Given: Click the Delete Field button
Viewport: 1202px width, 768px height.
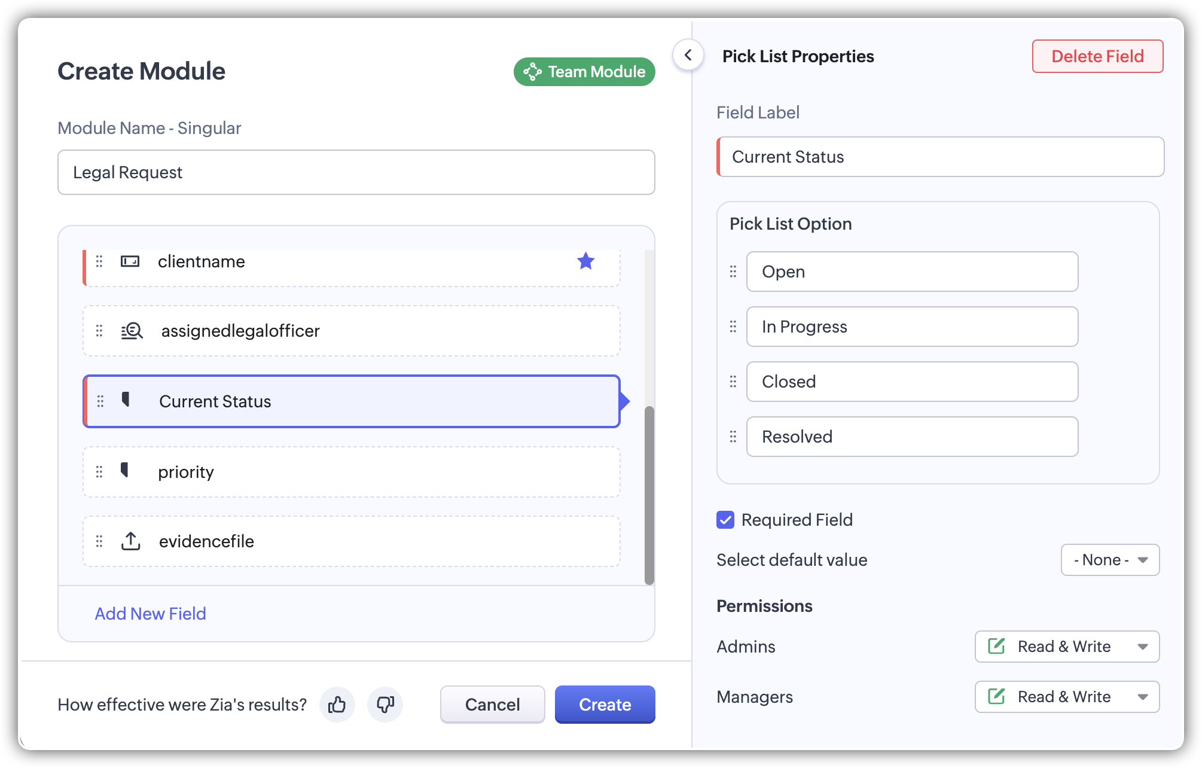Looking at the screenshot, I should 1097,56.
